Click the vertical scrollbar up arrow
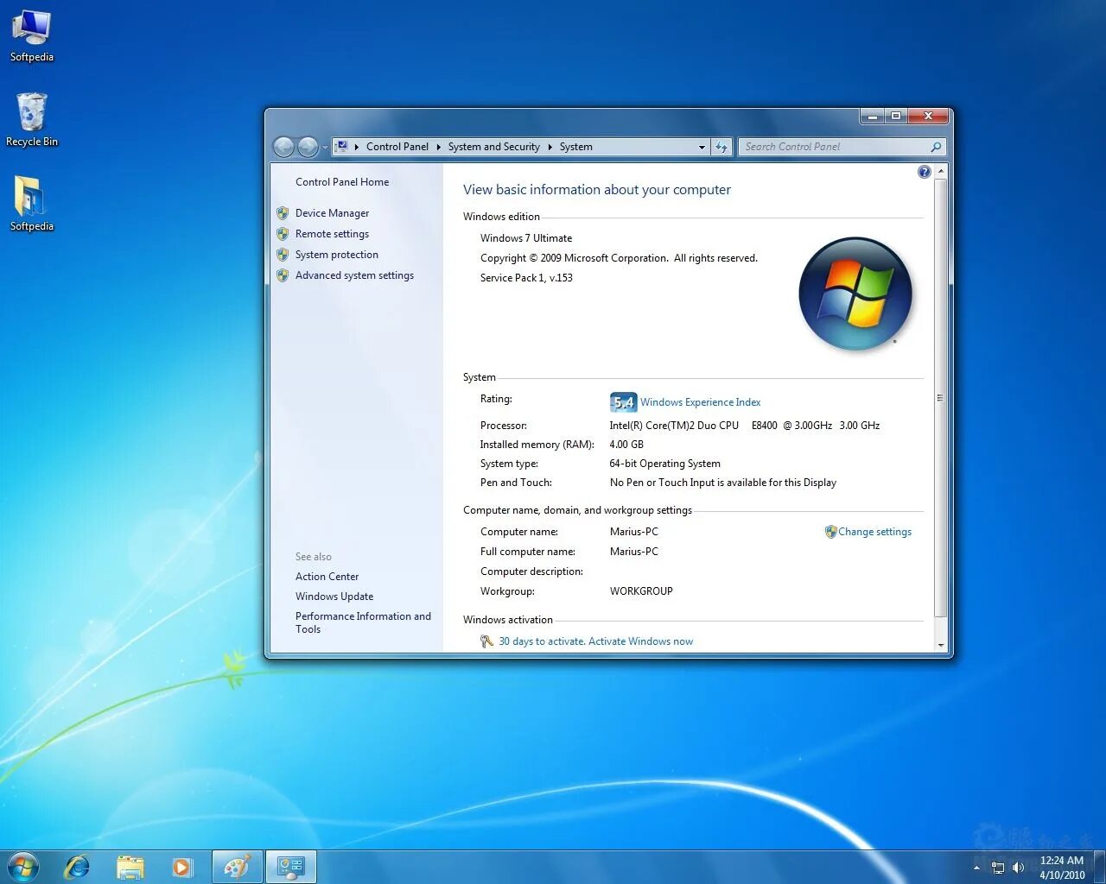Image resolution: width=1106 pixels, height=884 pixels. [x=941, y=172]
